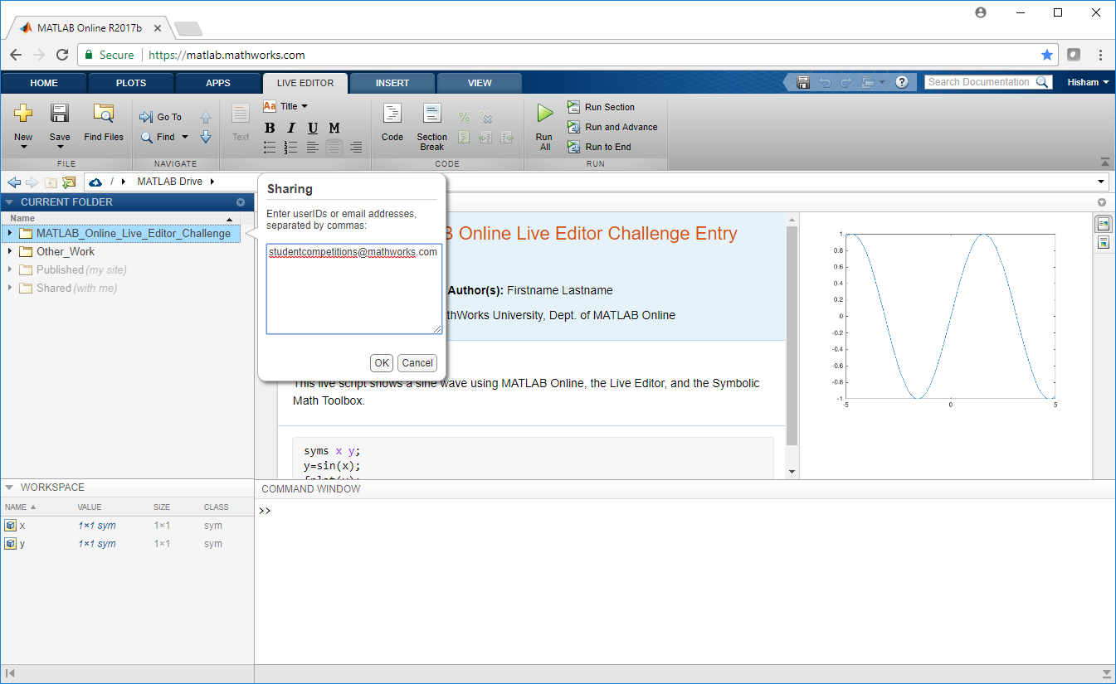The height and width of the screenshot is (684, 1116).
Task: Insert a Section Break
Action: tap(431, 126)
